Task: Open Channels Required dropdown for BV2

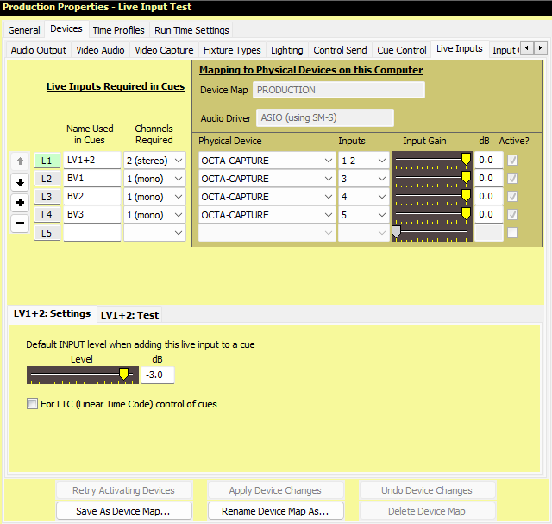Action: 154,197
